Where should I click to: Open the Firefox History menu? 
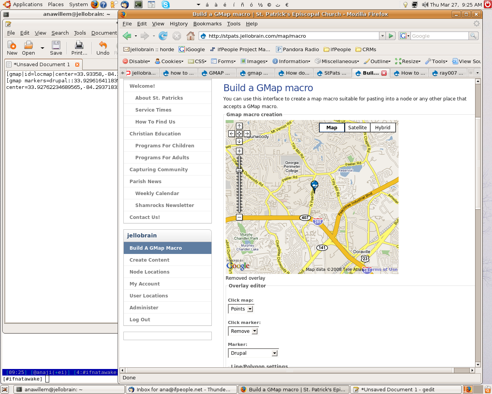(179, 24)
